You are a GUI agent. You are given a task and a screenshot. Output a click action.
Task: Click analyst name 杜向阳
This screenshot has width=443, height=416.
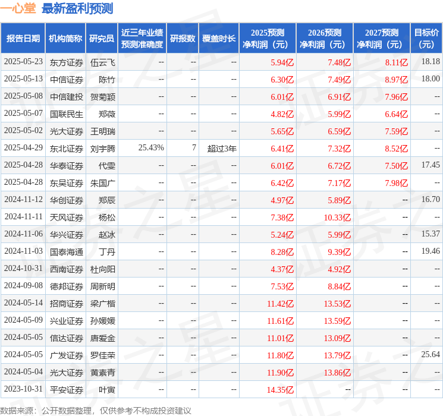pos(102,269)
